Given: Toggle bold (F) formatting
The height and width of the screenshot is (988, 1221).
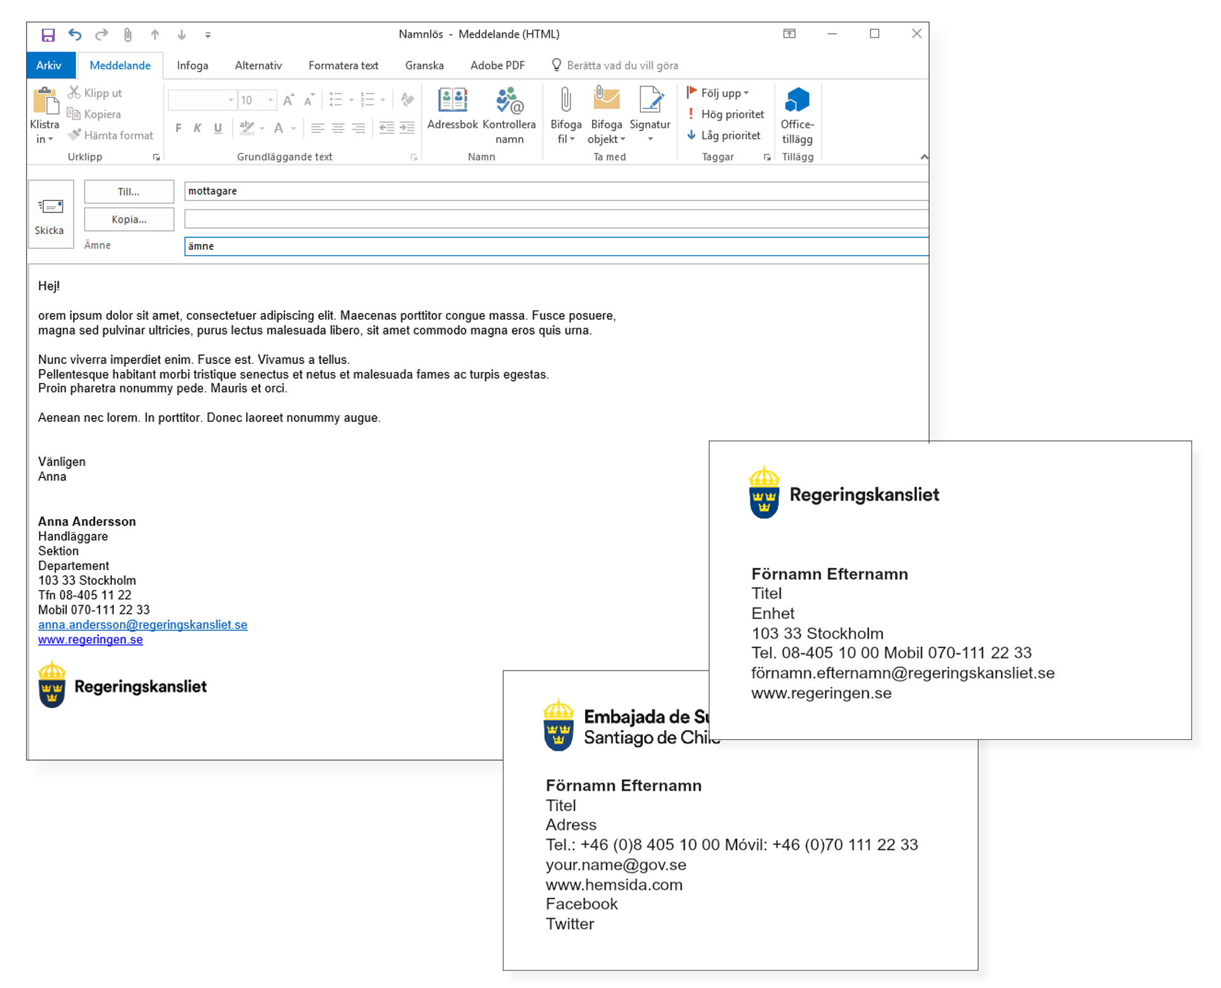Looking at the screenshot, I should [179, 129].
